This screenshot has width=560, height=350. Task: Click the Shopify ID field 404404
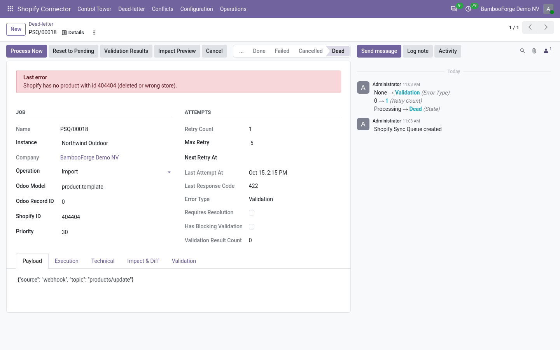(116, 217)
